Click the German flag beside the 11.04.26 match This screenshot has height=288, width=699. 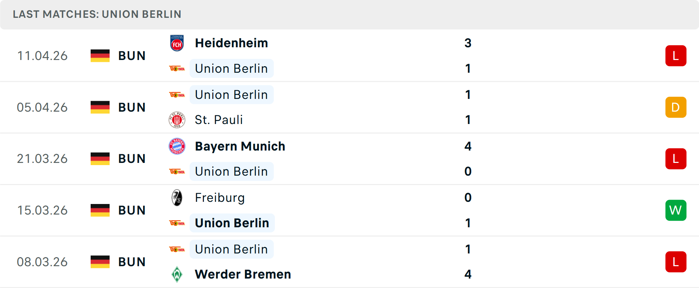(x=100, y=56)
